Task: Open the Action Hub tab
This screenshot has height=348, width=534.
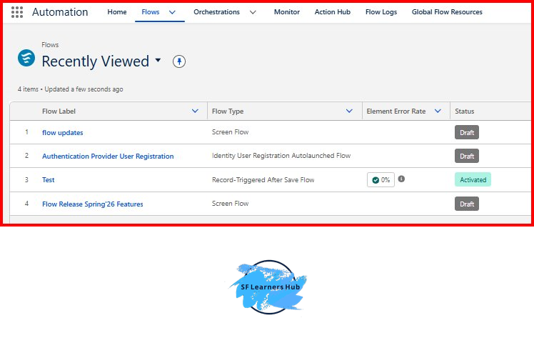Action: [333, 12]
